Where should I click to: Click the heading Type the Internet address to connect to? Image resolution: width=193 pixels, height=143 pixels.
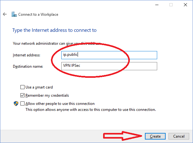click(54, 30)
